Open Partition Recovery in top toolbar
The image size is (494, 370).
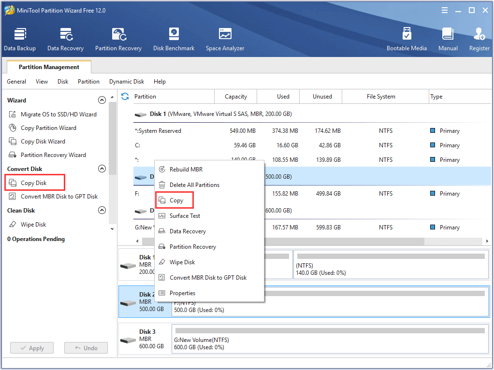[118, 39]
